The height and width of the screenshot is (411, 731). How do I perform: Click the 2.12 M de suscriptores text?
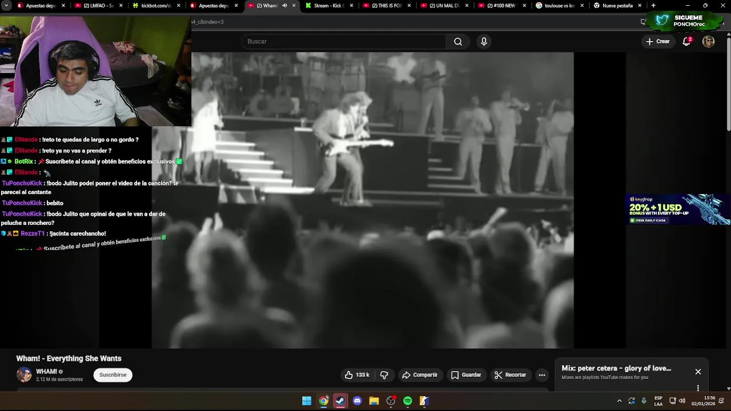tap(59, 379)
